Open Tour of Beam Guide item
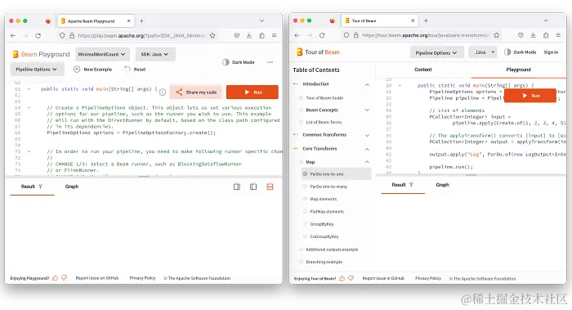This screenshot has height=310, width=572. (324, 98)
